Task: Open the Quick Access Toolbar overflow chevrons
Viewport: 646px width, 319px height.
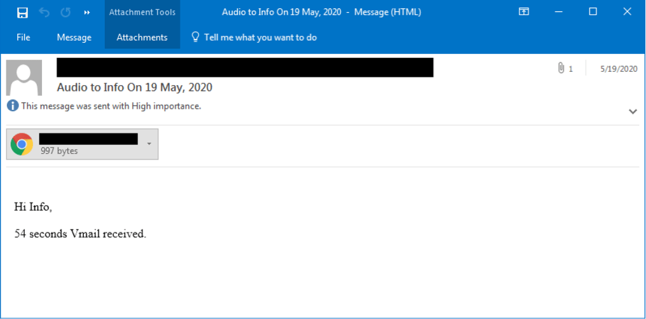Action: (86, 12)
